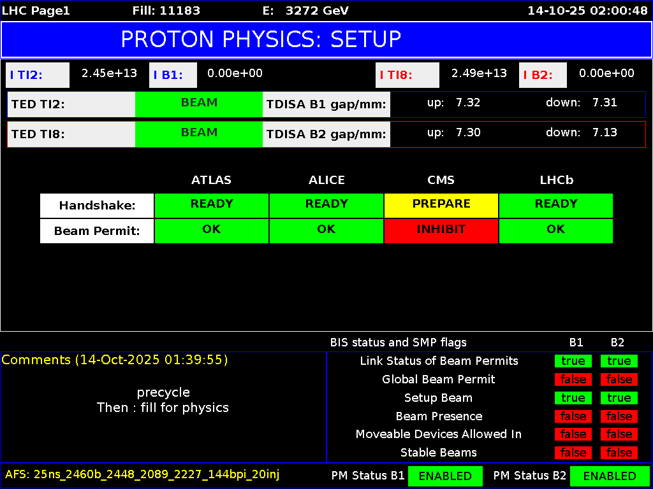The width and height of the screenshot is (653, 489).
Task: Click the I TI8 intensity indicator
Action: coord(407,74)
